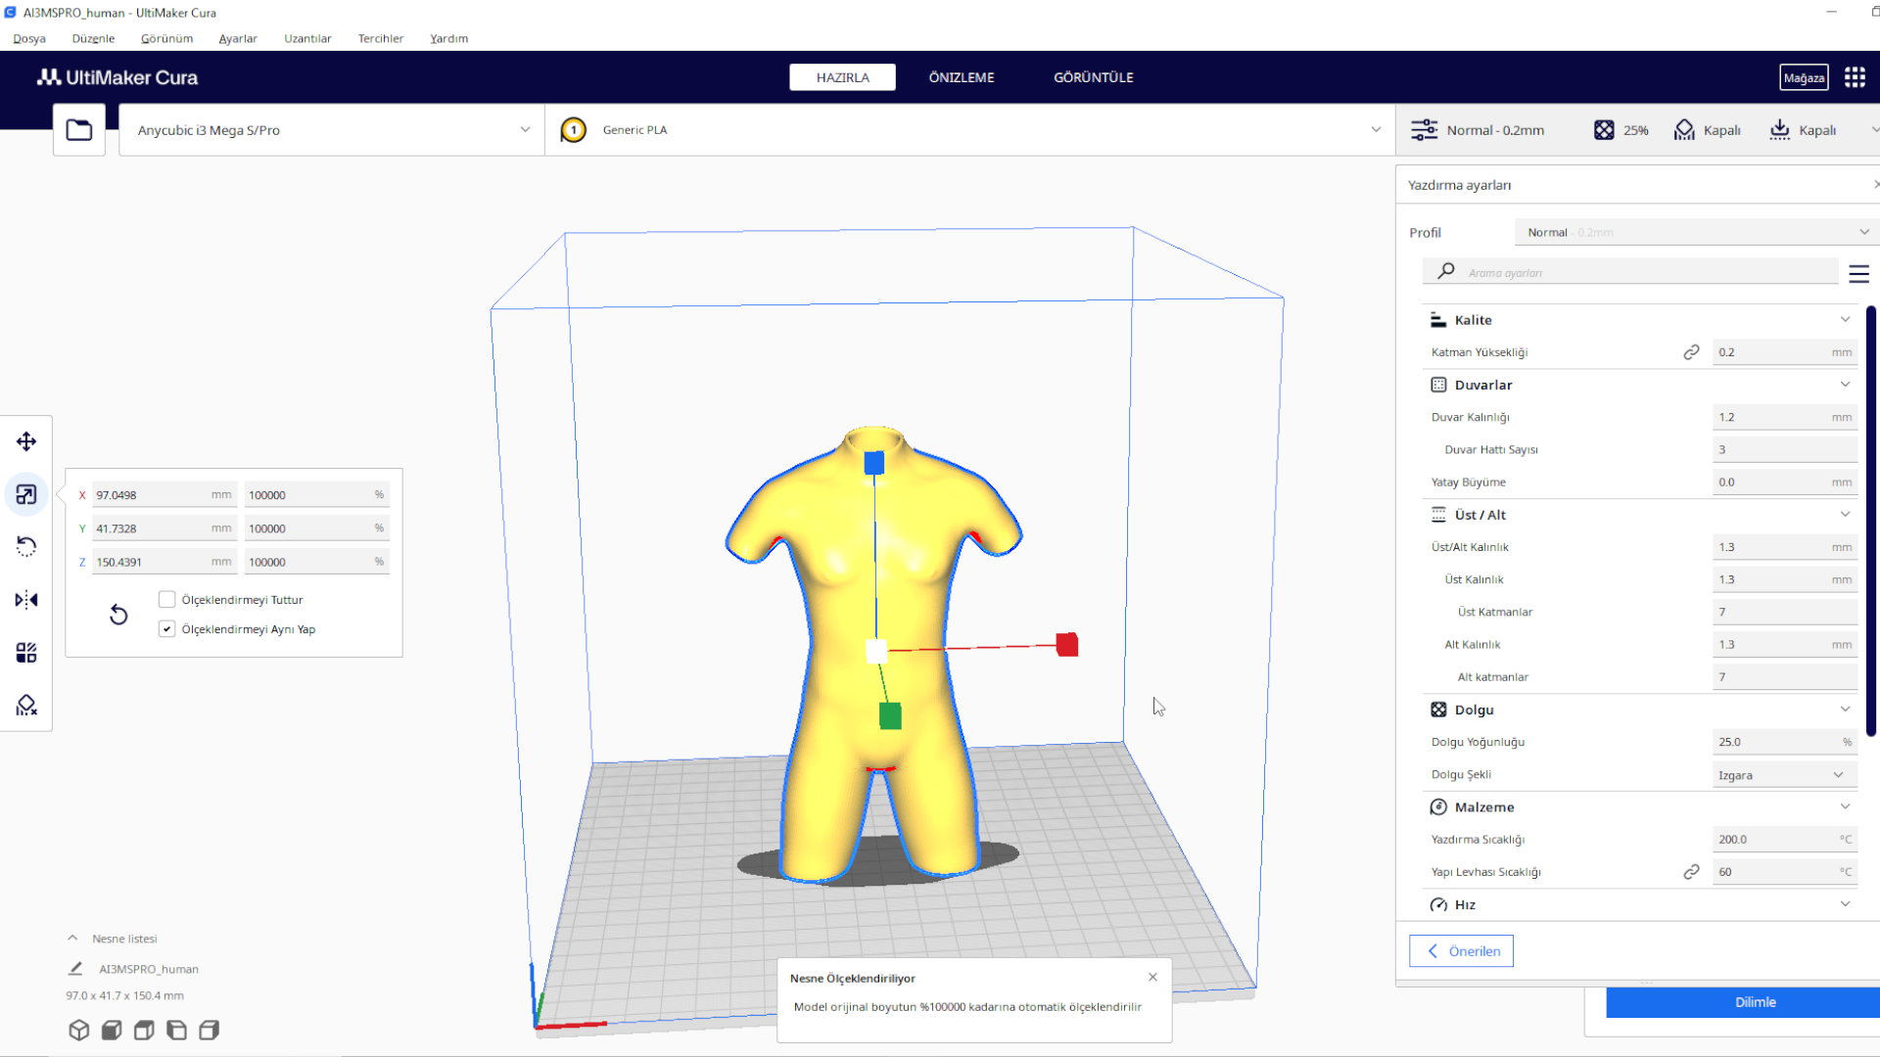Uncheck Ölçeklendirmeyi Aynı Yap

(166, 628)
